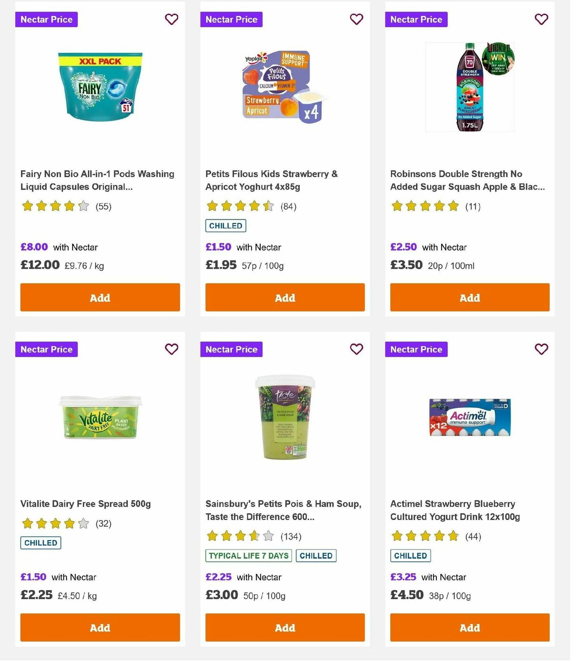The image size is (571, 661).
Task: Add Robinsons Double Strength squash to basket
Action: pyautogui.click(x=469, y=297)
